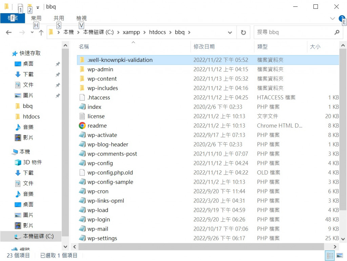Open pinned 桌面 under Quick Access
The width and height of the screenshot is (347, 261).
[x=28, y=64]
